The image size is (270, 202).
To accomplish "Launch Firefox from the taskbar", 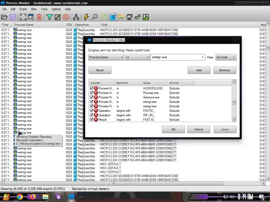I will pyautogui.click(x=32, y=197).
